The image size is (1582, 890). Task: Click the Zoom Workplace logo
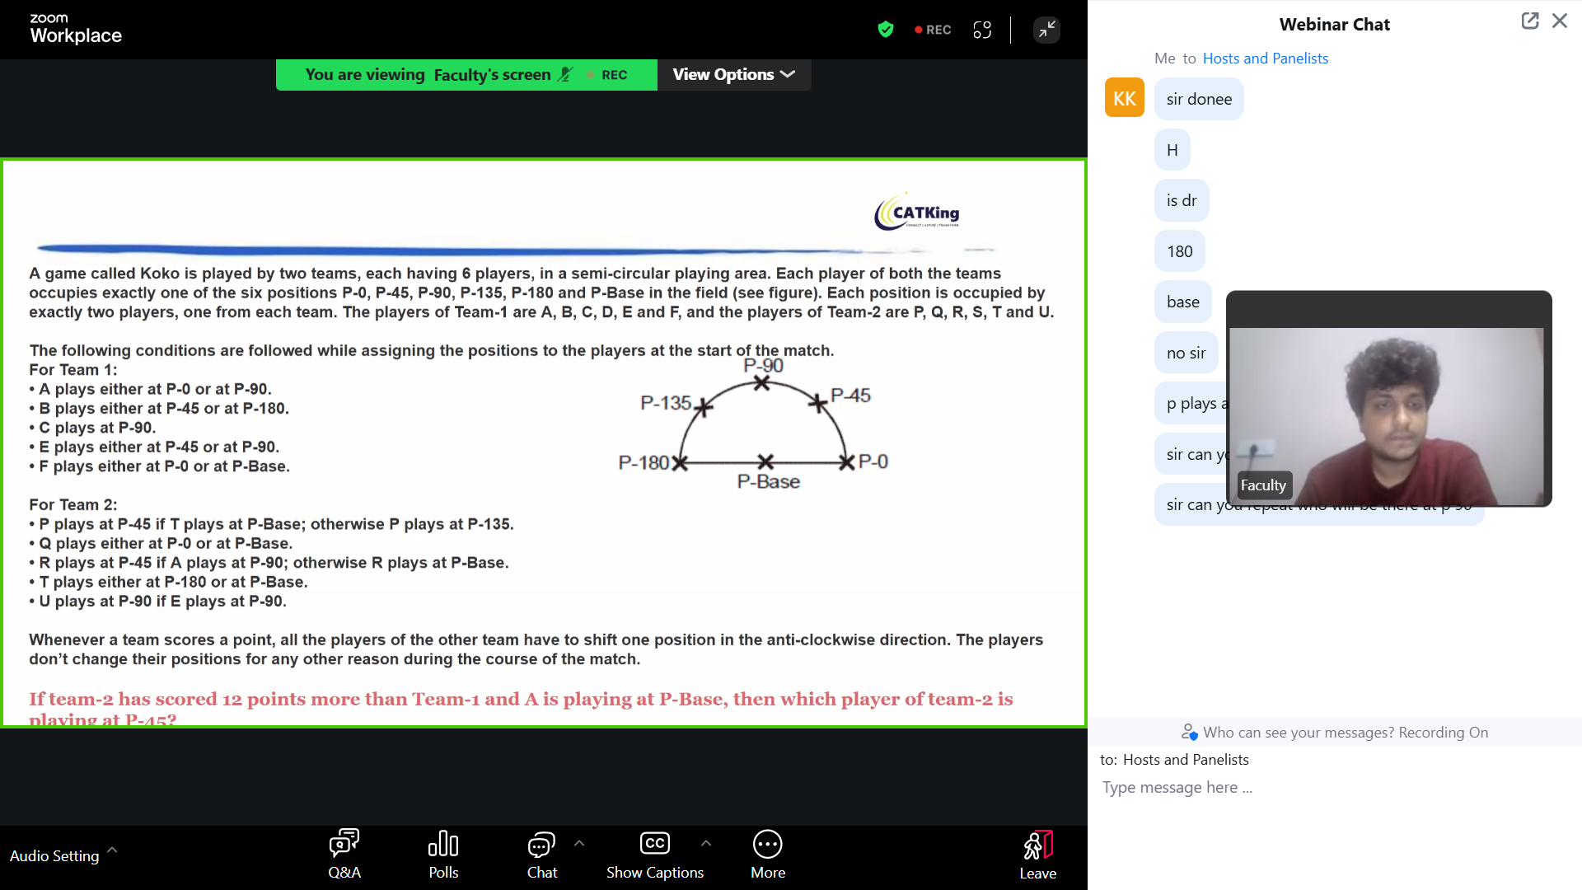pos(76,29)
